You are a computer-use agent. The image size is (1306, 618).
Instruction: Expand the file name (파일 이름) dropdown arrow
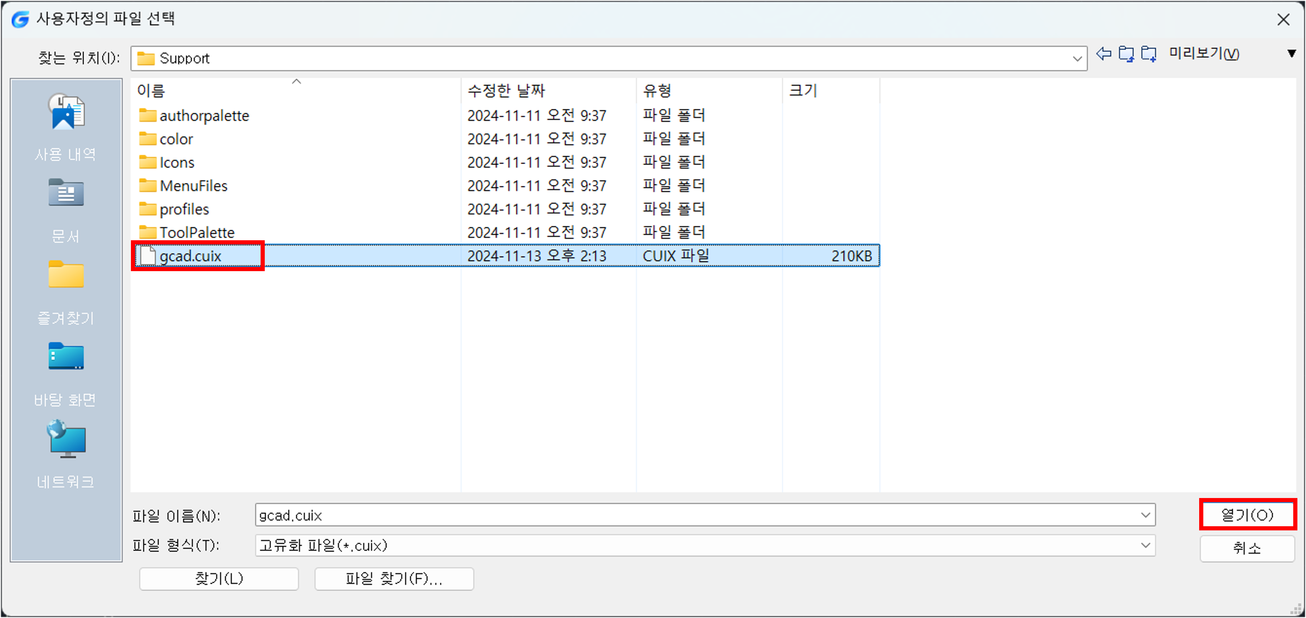[1145, 516]
